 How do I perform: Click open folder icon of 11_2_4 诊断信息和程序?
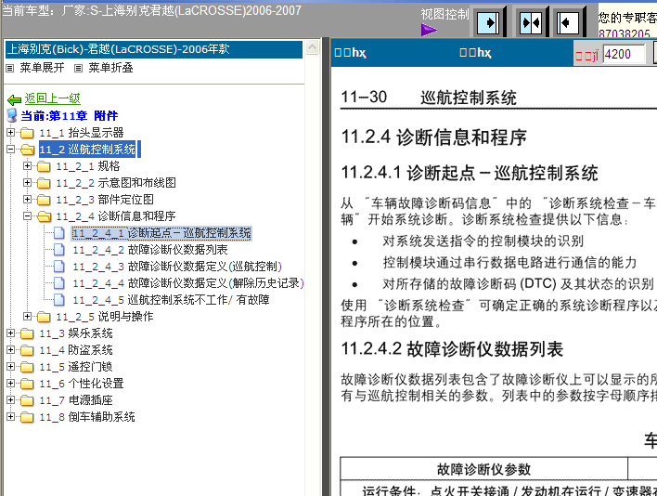pos(44,216)
